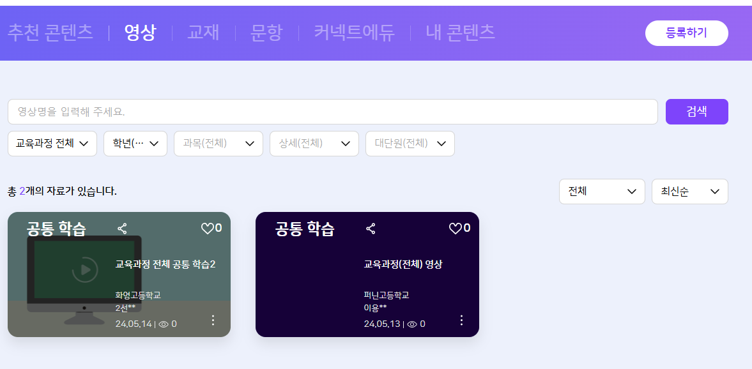Open the 학년 filter dropdown
The height and width of the screenshot is (369, 752).
point(135,144)
